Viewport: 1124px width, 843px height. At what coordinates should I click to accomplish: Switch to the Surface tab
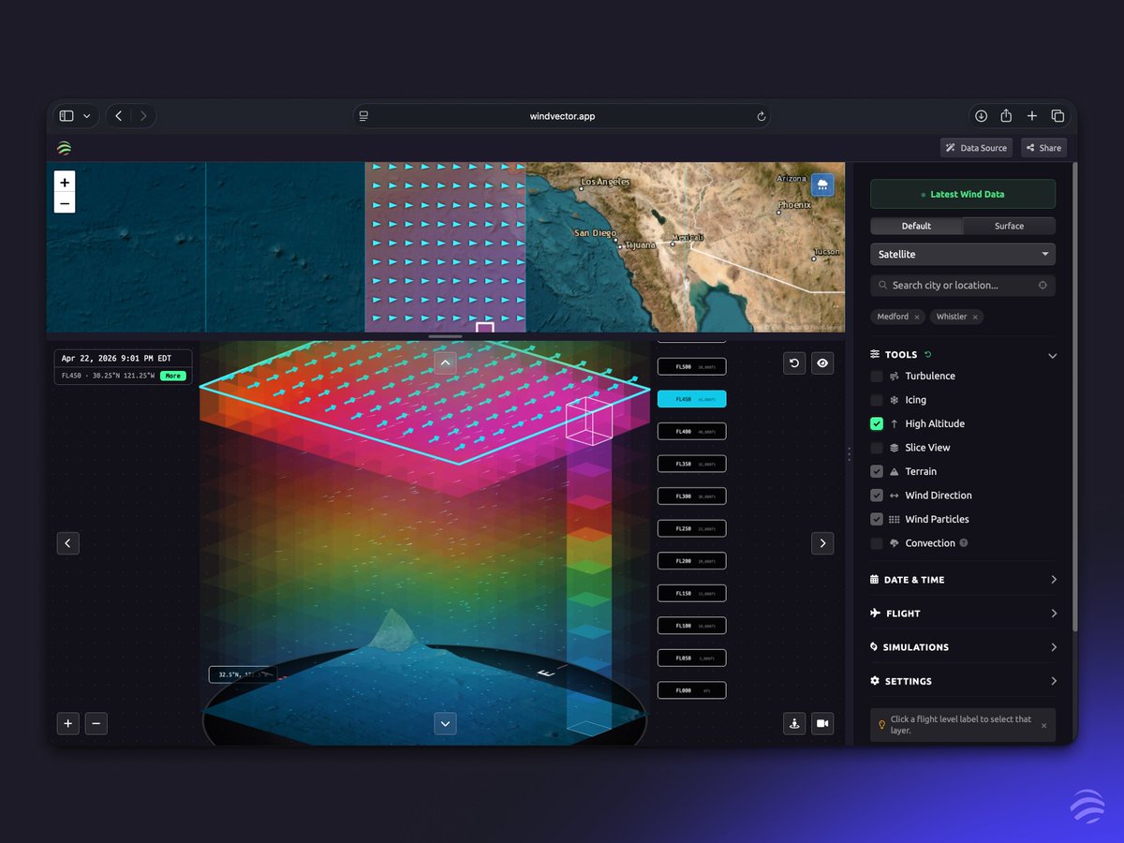1009,226
